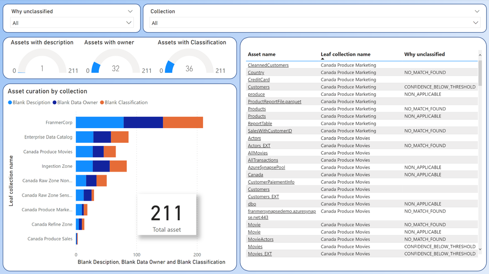The image size is (489, 274).
Task: Click the Assets with owner gauge value 32
Action: (x=116, y=68)
